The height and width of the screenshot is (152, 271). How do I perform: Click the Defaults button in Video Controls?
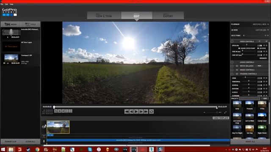(263, 58)
